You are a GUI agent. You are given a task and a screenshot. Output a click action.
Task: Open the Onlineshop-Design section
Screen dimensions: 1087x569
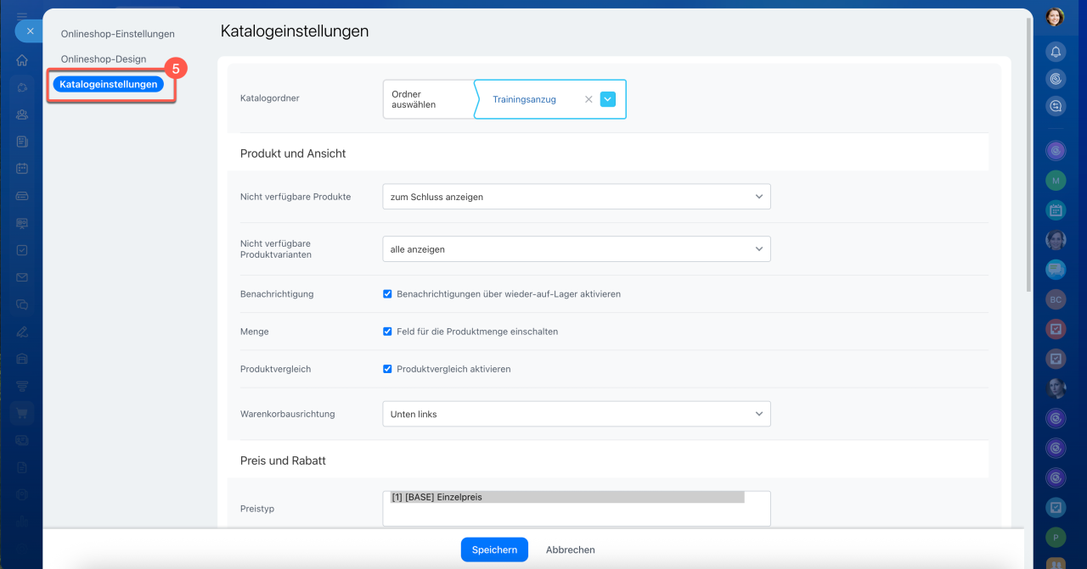[104, 59]
